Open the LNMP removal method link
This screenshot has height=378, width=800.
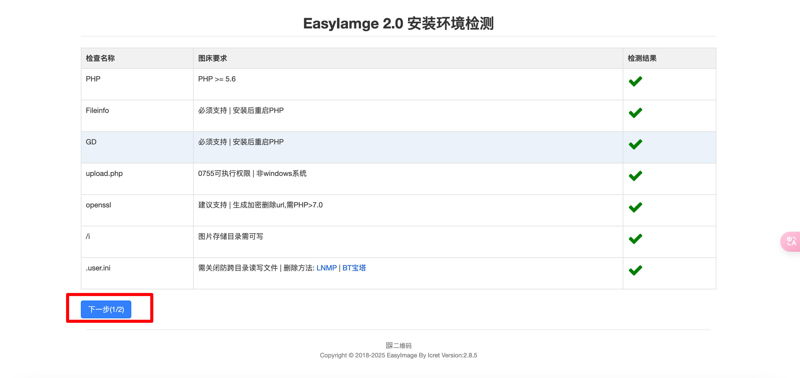point(326,268)
